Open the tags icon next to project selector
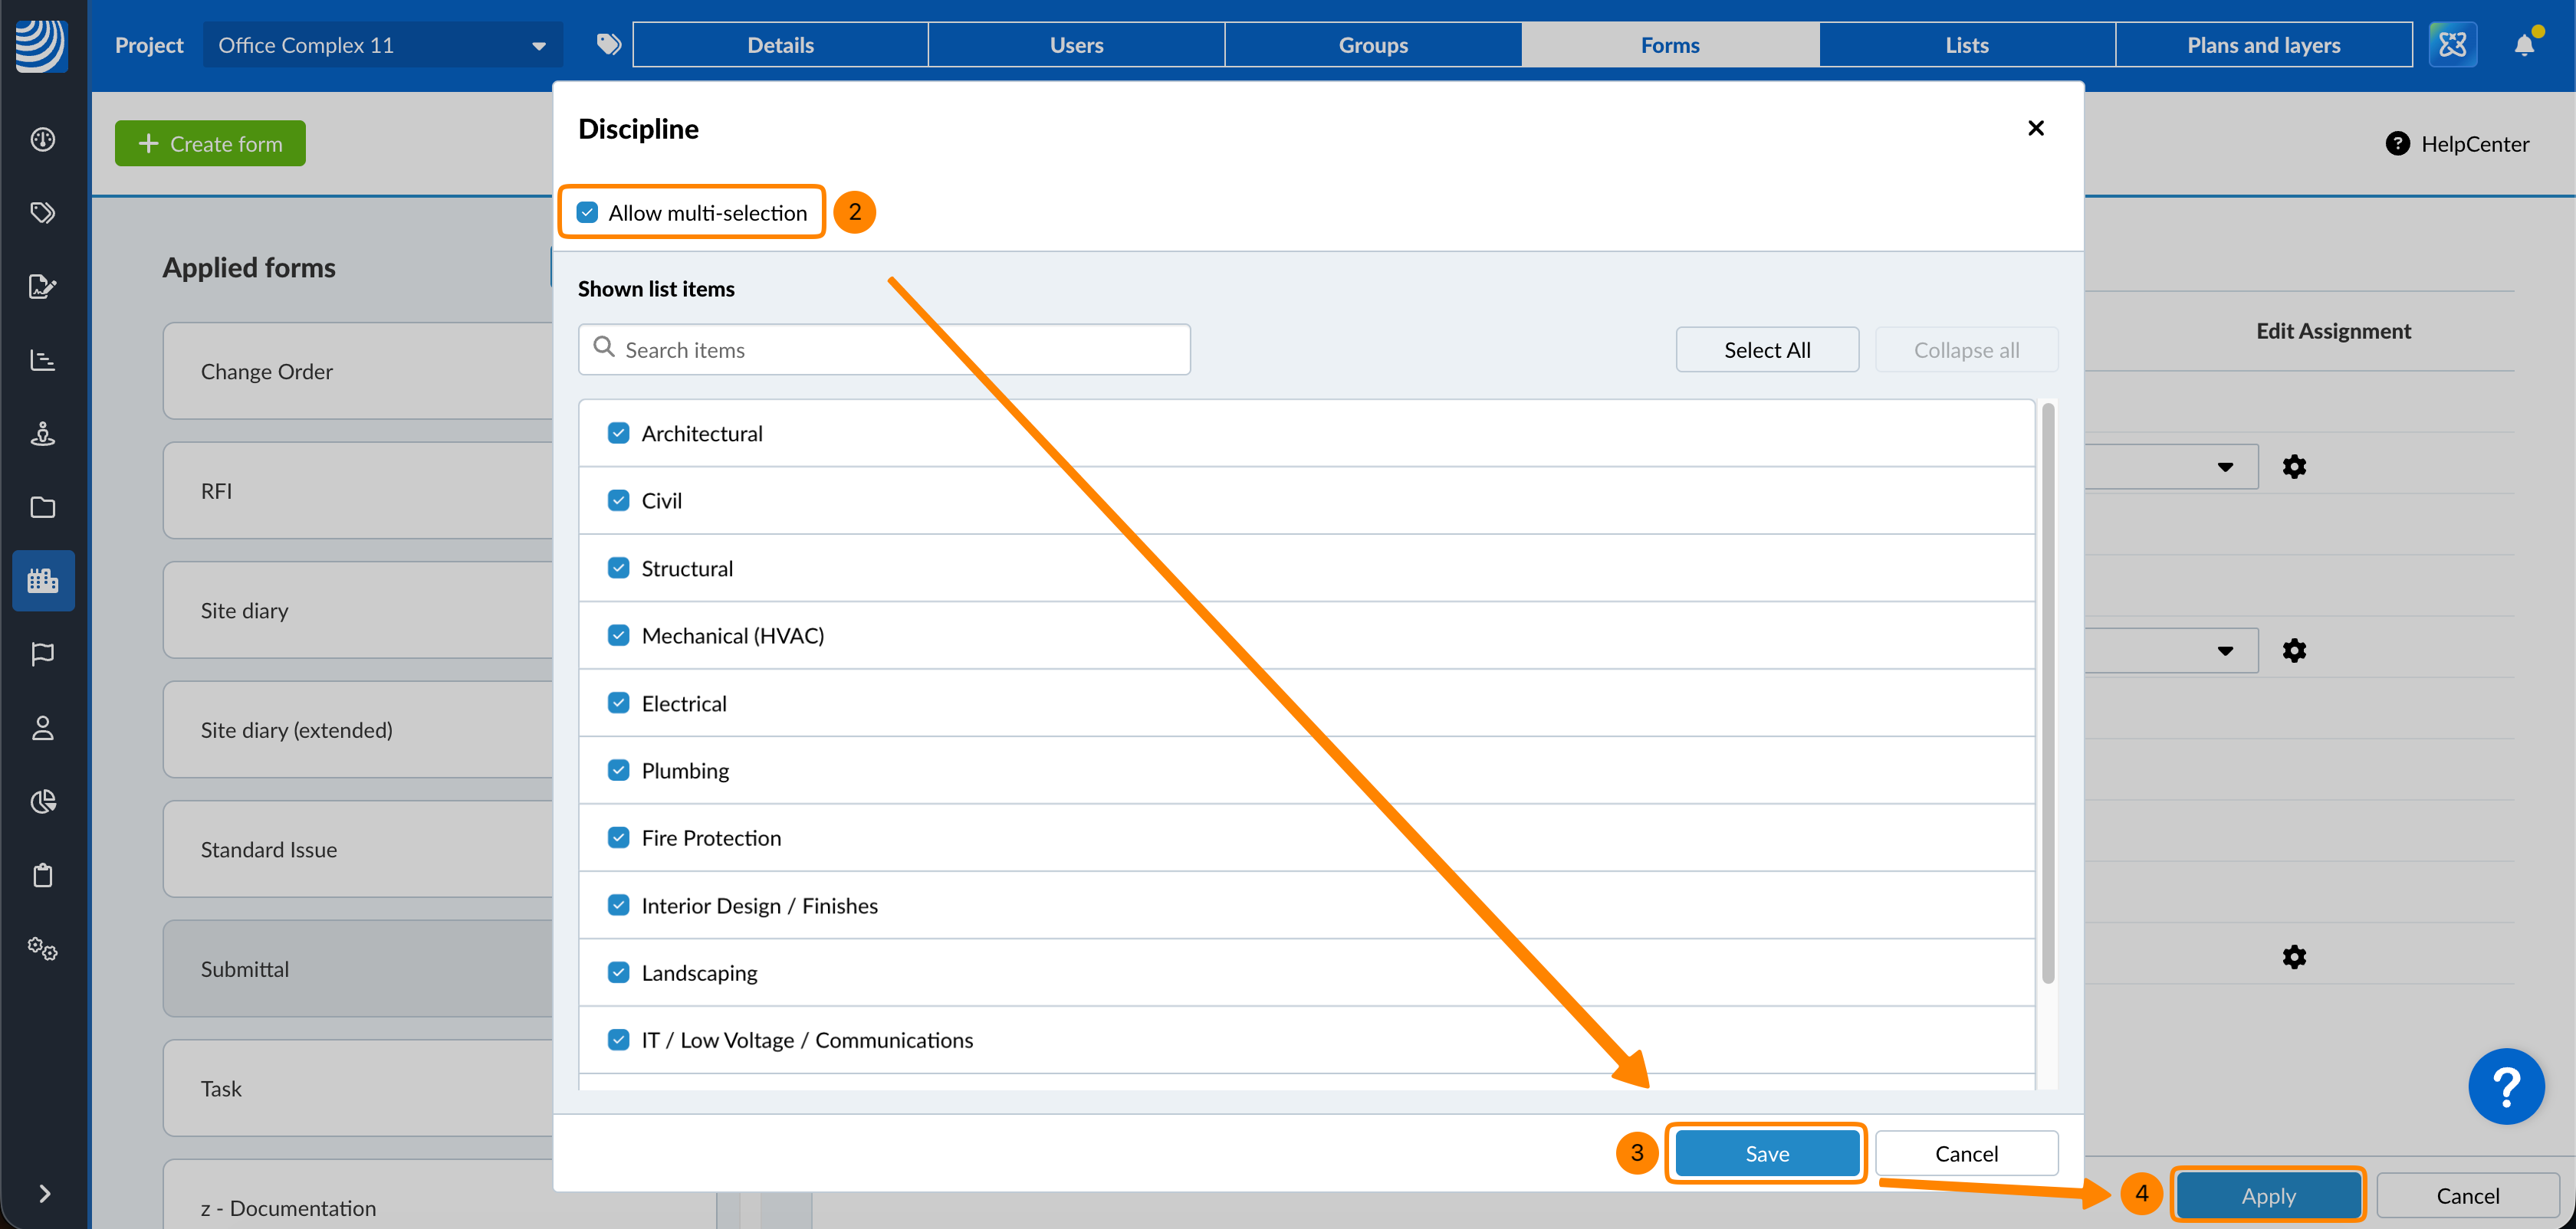The width and height of the screenshot is (2576, 1229). click(x=608, y=45)
